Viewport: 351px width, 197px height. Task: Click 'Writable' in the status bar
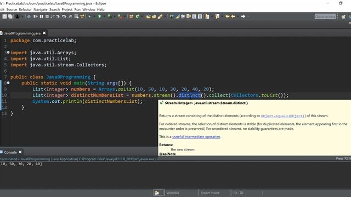click(x=173, y=193)
